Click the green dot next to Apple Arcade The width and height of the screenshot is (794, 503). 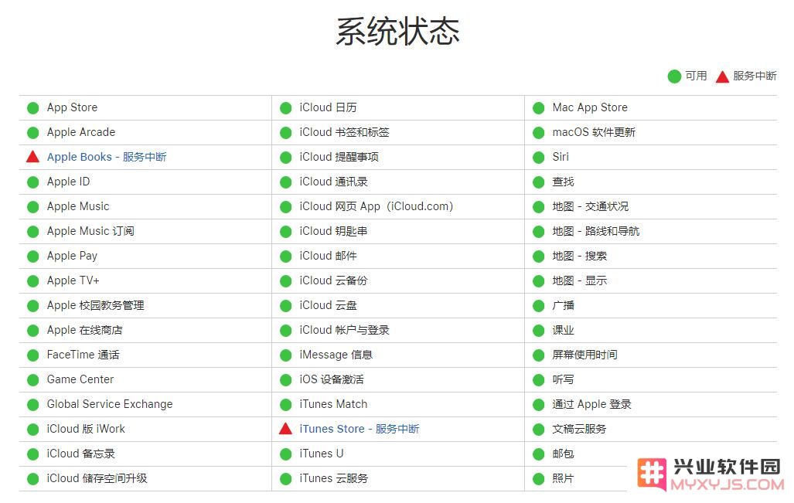[33, 133]
